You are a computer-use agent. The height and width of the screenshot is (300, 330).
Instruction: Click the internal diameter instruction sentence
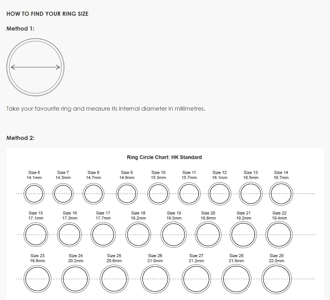tap(105, 109)
